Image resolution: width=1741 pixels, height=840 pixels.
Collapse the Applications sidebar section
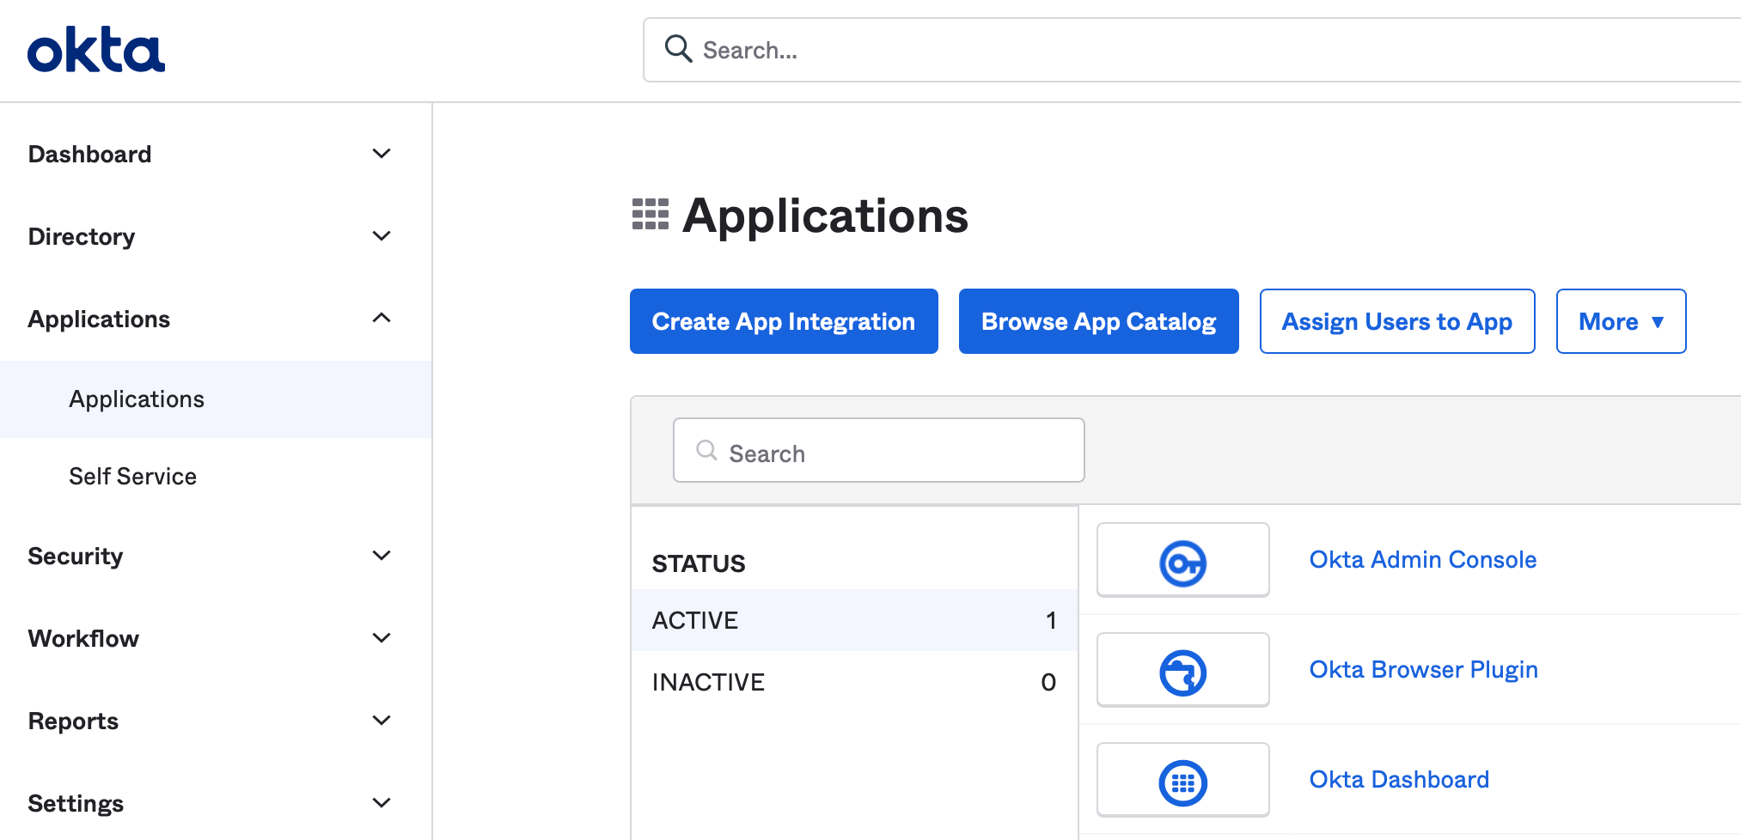(x=382, y=319)
